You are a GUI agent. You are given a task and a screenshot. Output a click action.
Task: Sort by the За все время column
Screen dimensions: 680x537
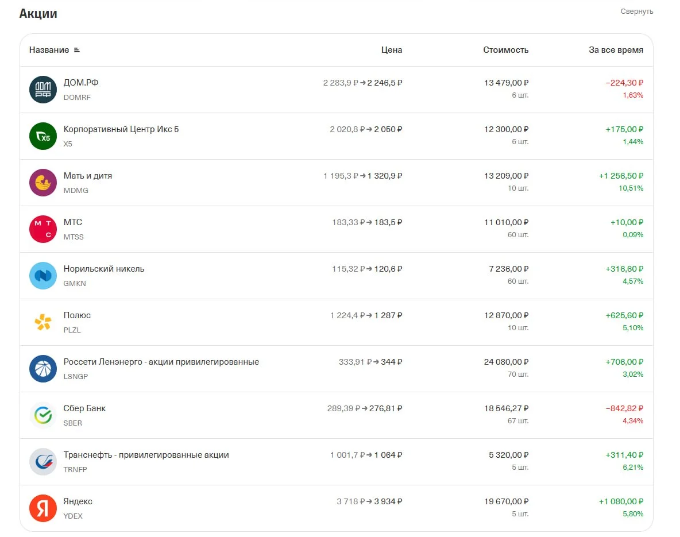click(x=616, y=50)
